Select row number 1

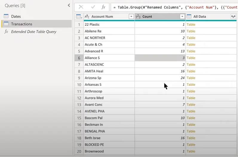[79, 24]
